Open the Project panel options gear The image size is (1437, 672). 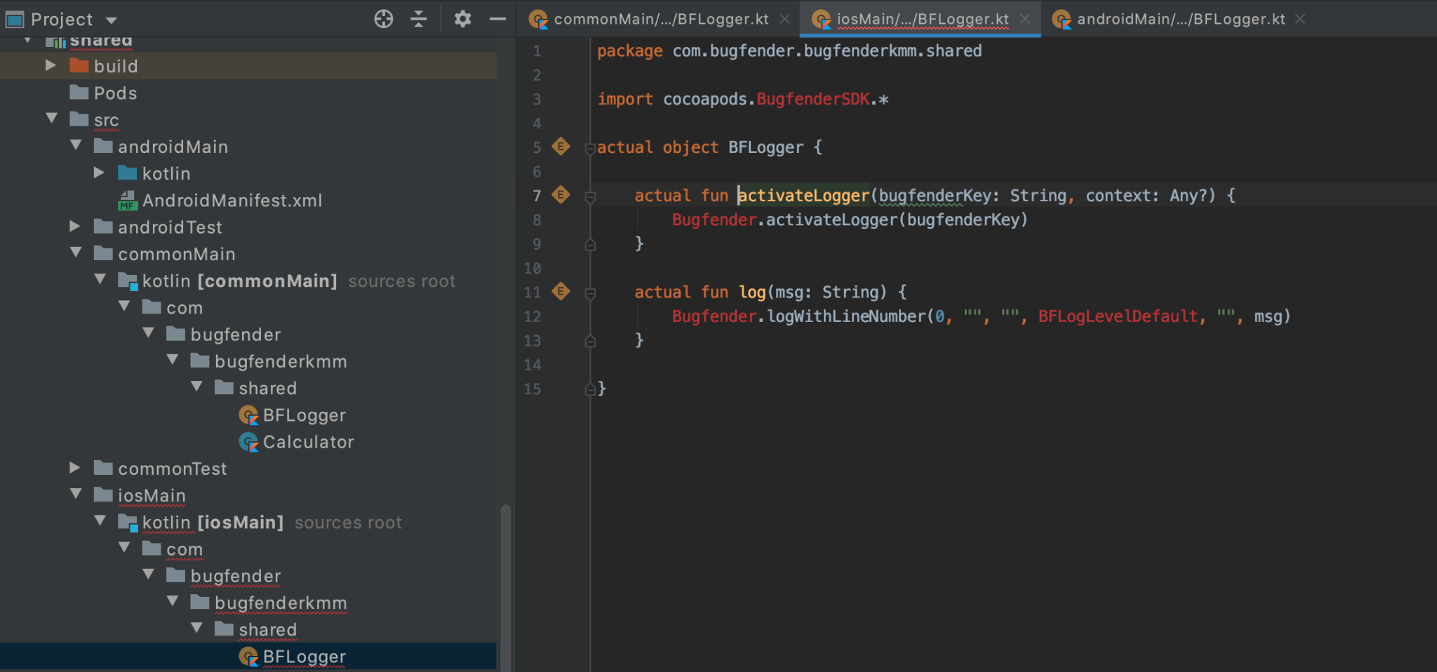pos(462,19)
